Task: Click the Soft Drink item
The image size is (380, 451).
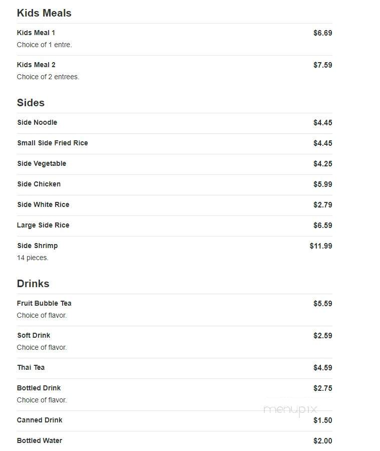Action: tap(174, 342)
